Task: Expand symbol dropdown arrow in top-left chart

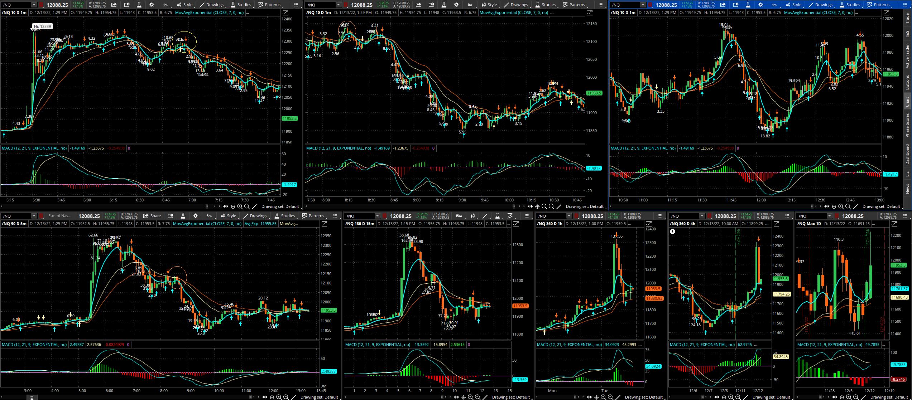Action: click(34, 5)
